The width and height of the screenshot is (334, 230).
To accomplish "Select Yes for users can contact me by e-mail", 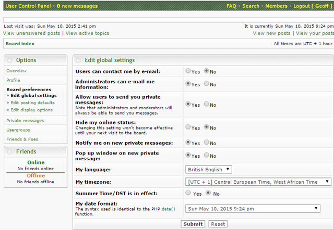I will tap(188, 71).
